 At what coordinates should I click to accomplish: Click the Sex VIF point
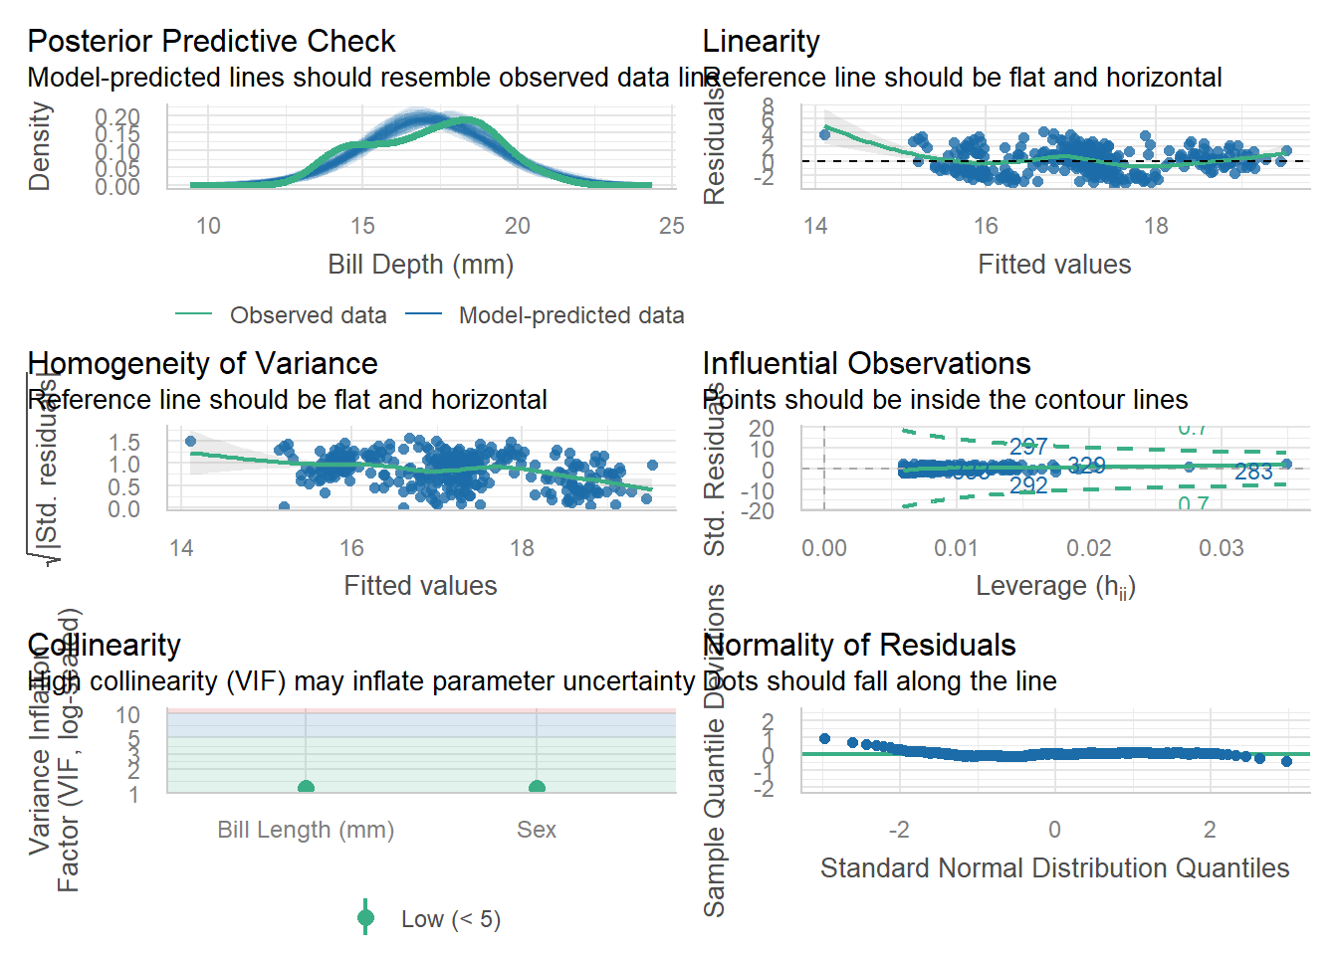pyautogui.click(x=537, y=788)
